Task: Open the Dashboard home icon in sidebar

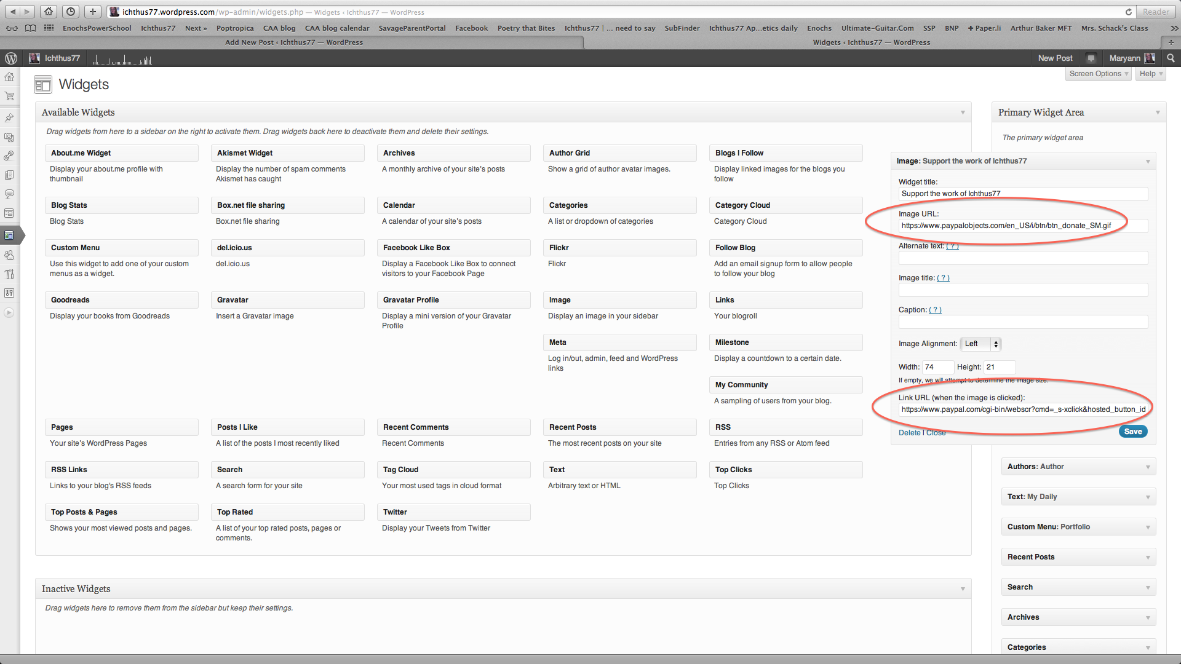Action: point(9,77)
